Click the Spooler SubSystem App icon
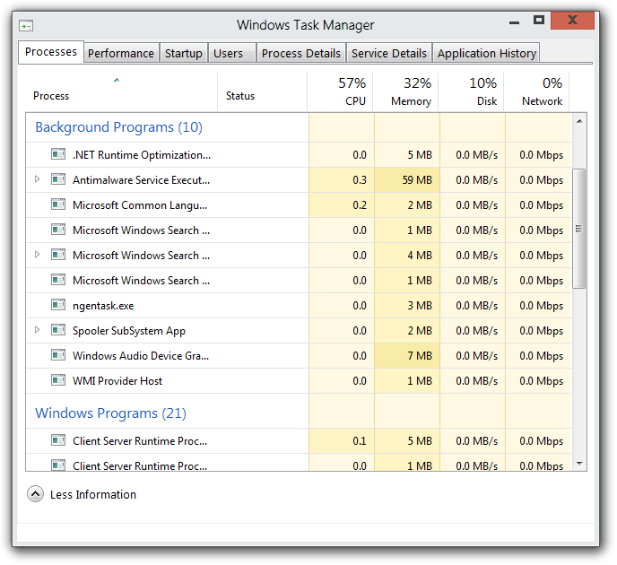 pos(58,330)
